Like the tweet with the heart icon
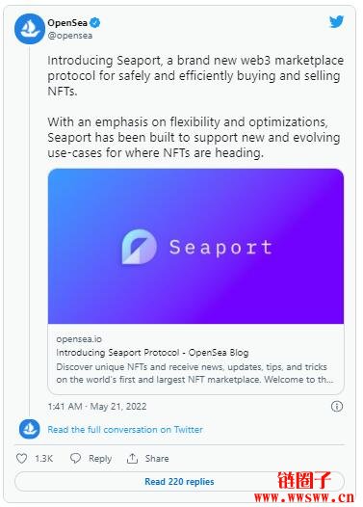 (21, 458)
